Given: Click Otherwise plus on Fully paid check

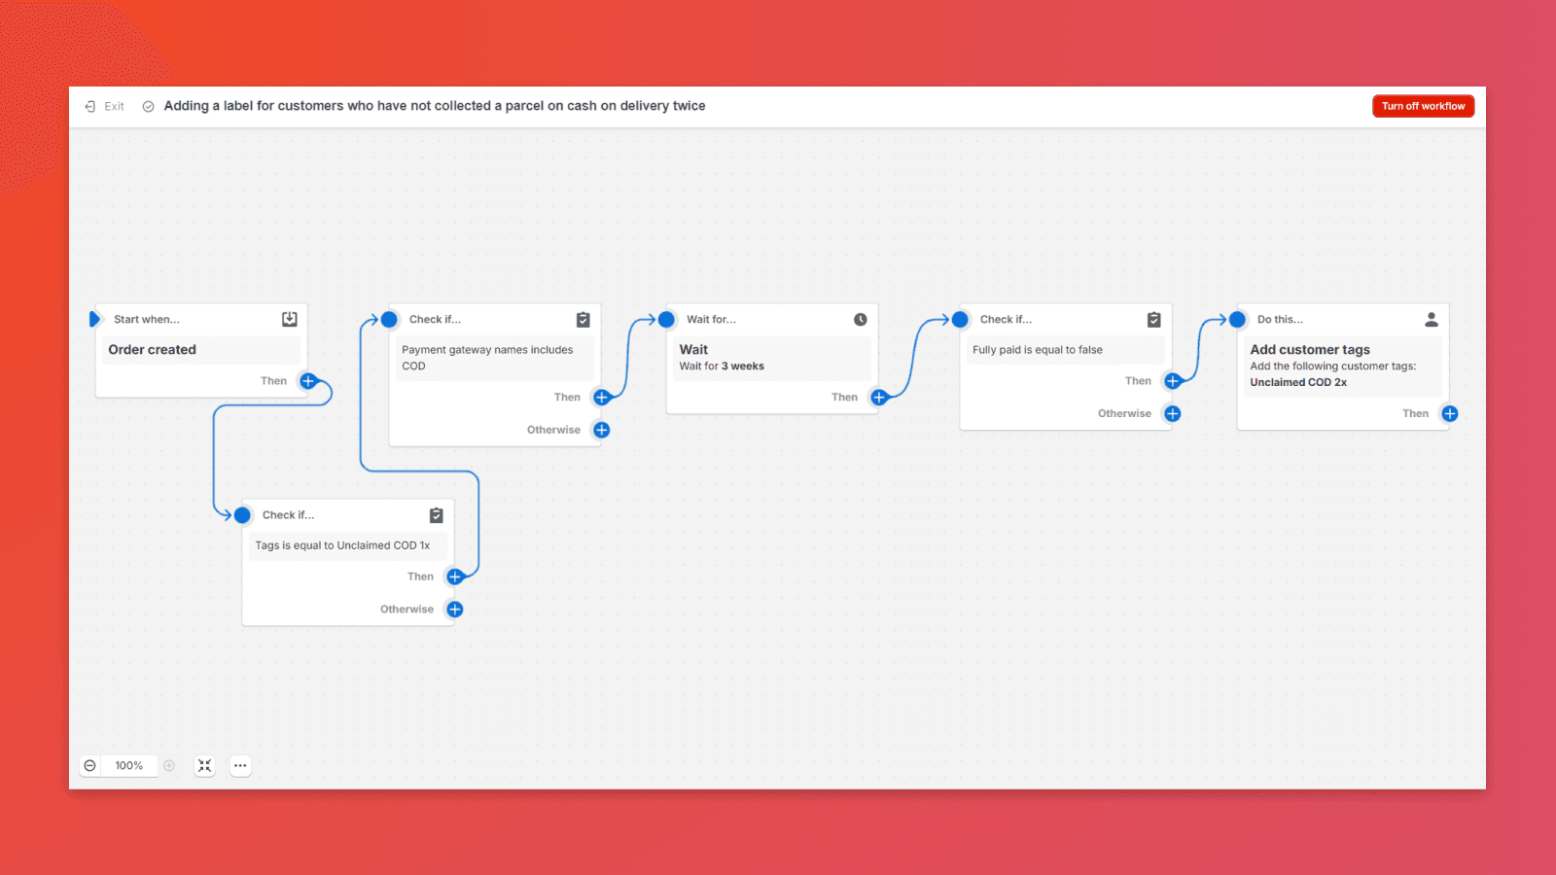Looking at the screenshot, I should coord(1173,414).
